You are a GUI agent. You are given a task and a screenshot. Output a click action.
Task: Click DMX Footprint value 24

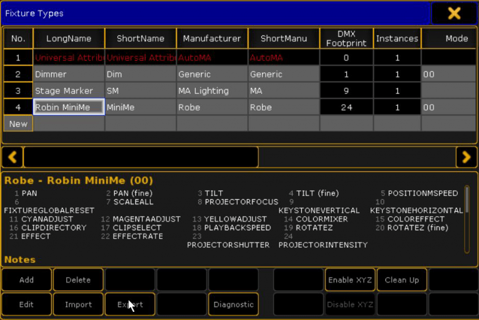346,107
